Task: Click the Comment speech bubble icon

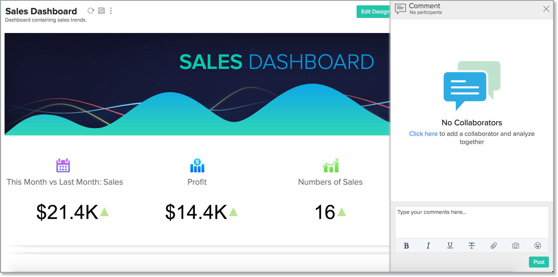Action: coord(400,9)
